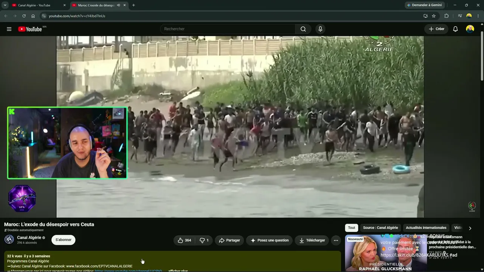Open more actions for the video
This screenshot has height=272, width=484.
tap(336, 240)
